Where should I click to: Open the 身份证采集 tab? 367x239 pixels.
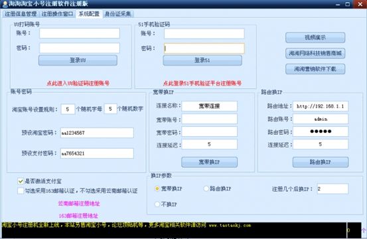(117, 14)
